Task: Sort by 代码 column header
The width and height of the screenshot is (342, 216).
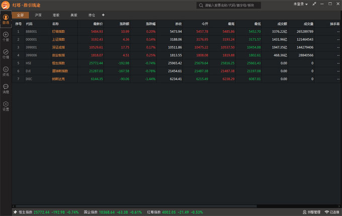Action: pos(29,24)
